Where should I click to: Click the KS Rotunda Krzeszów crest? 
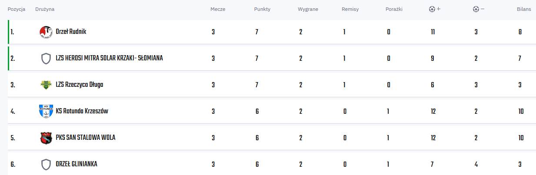pyautogui.click(x=46, y=111)
